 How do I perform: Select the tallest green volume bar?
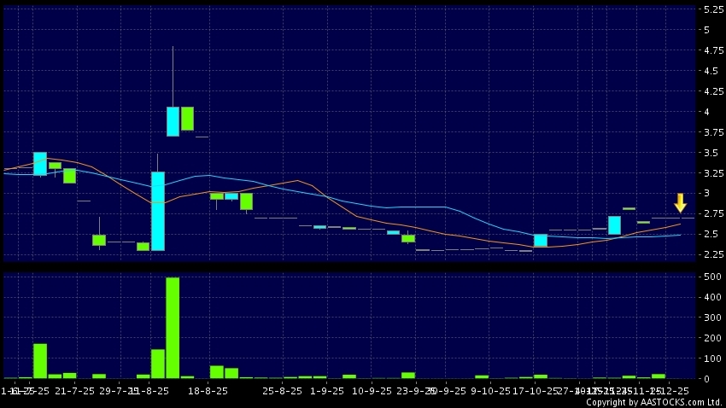point(173,328)
